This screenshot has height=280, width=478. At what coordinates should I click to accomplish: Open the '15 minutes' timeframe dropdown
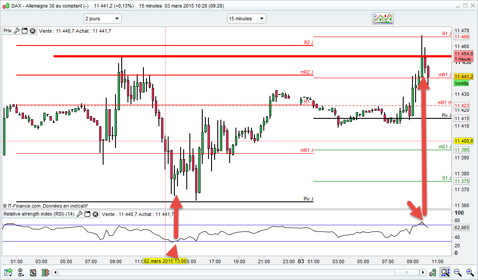pyautogui.click(x=247, y=19)
